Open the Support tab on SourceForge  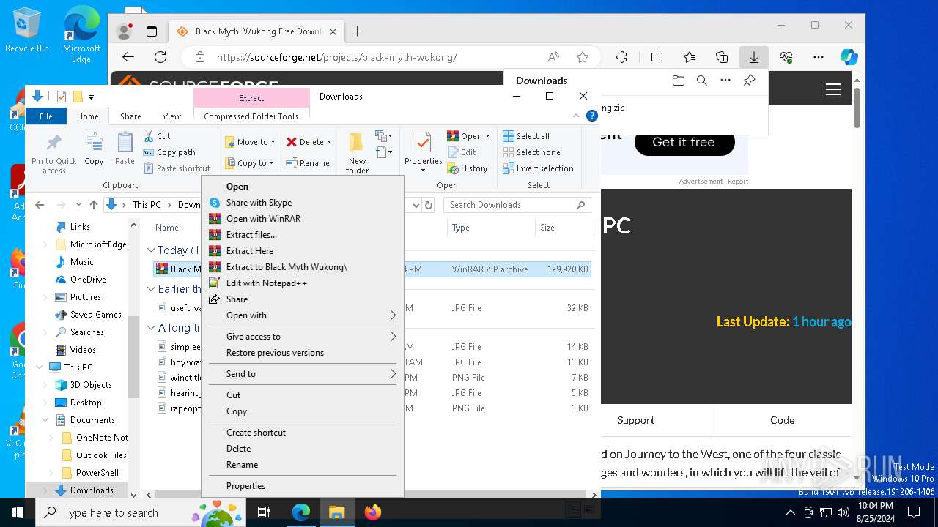636,420
